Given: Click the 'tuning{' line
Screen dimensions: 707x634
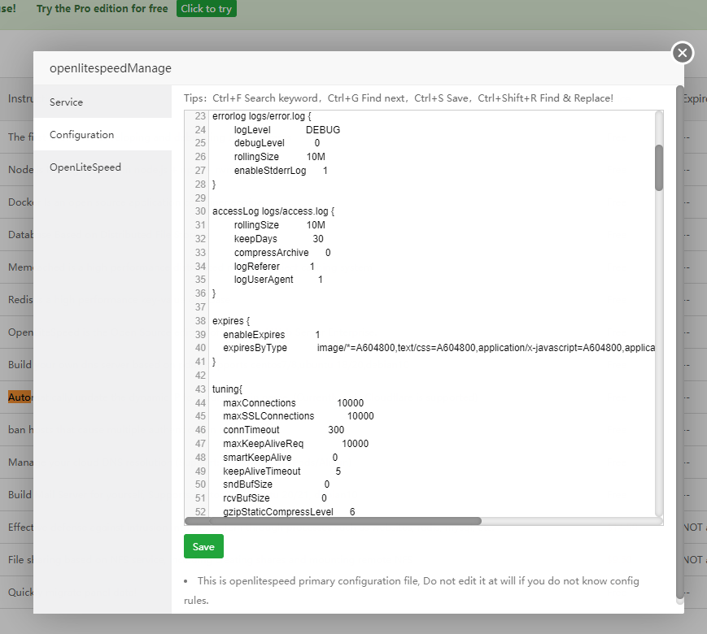Looking at the screenshot, I should pyautogui.click(x=227, y=389).
